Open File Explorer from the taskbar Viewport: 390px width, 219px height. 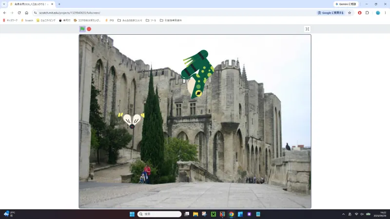(x=195, y=214)
